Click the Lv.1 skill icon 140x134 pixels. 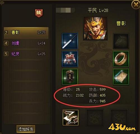pos(71,118)
